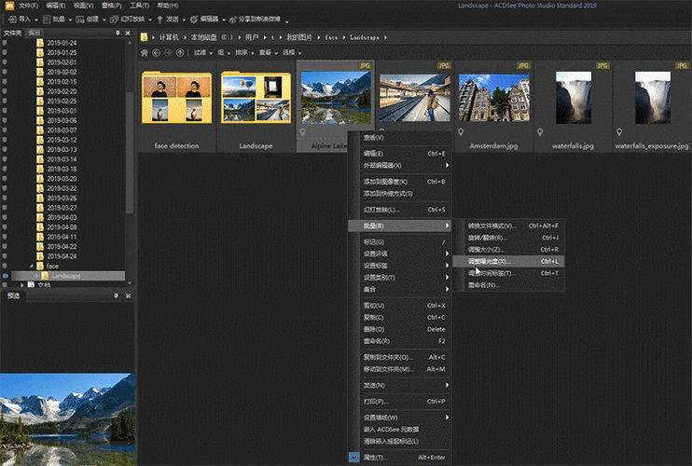
Task: Click the Editor (编辑器) gear icon
Action: pyautogui.click(x=194, y=20)
